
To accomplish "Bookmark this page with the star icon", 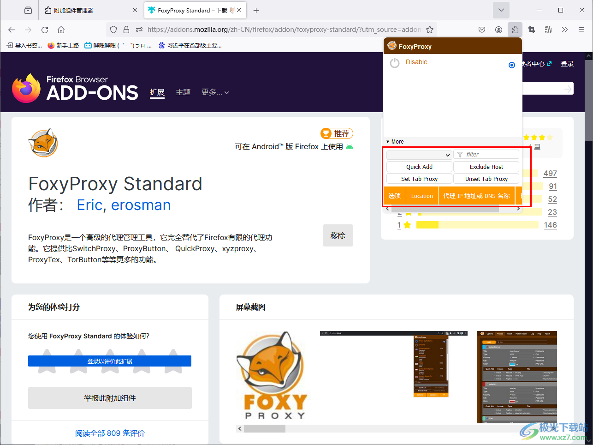I will [430, 30].
